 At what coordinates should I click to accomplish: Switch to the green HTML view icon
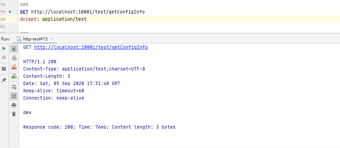pos(14,76)
